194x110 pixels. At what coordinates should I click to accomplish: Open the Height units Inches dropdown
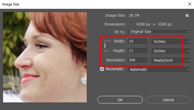(x=171, y=51)
